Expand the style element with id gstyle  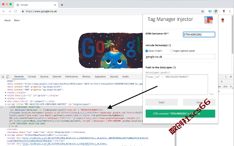coord(5,96)
